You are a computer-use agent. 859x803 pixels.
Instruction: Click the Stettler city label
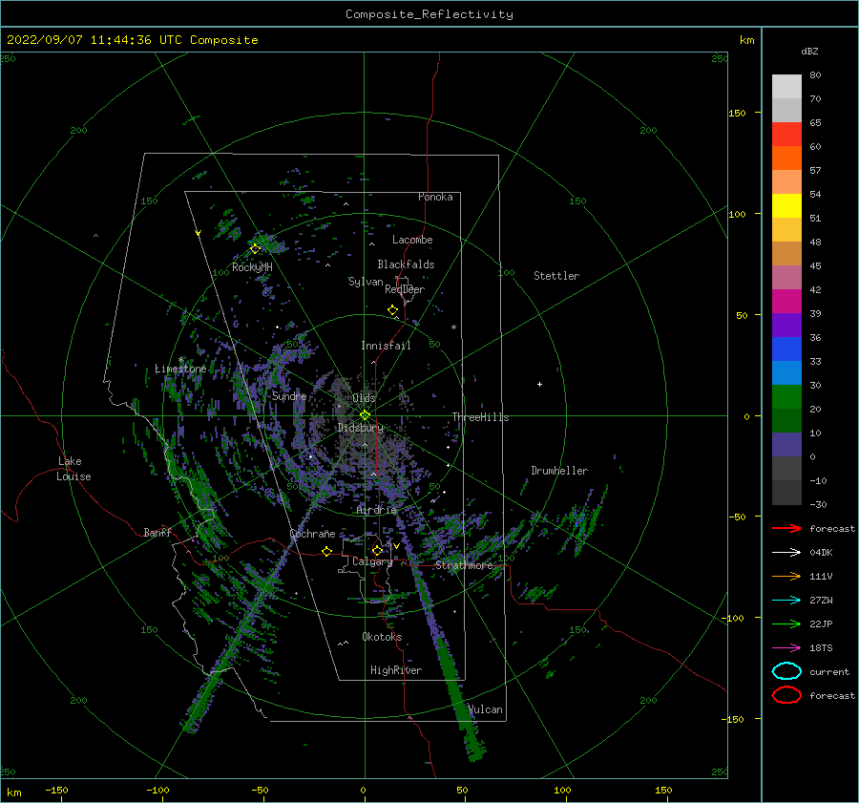click(x=556, y=276)
